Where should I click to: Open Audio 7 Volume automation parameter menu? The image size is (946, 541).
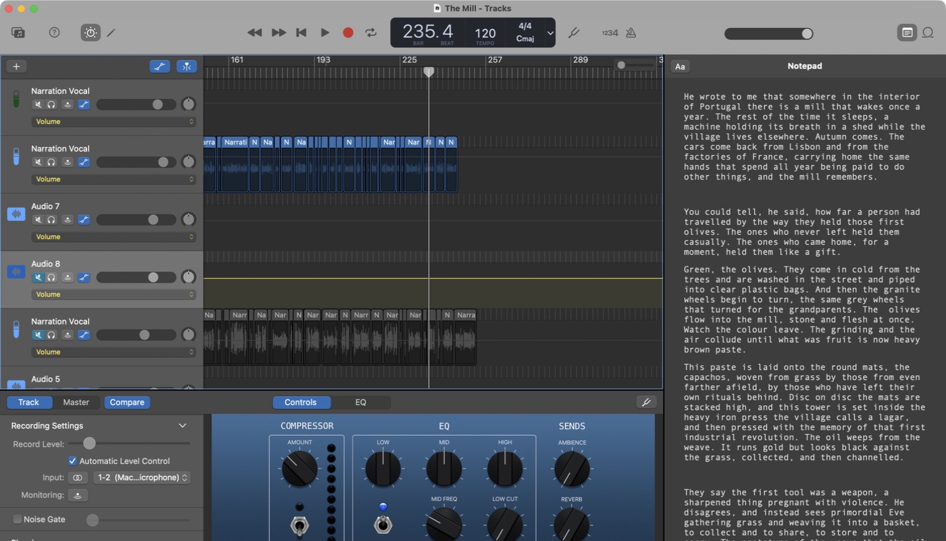click(x=113, y=237)
